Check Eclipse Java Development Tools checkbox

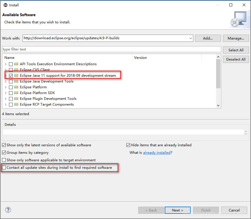(x=11, y=81)
